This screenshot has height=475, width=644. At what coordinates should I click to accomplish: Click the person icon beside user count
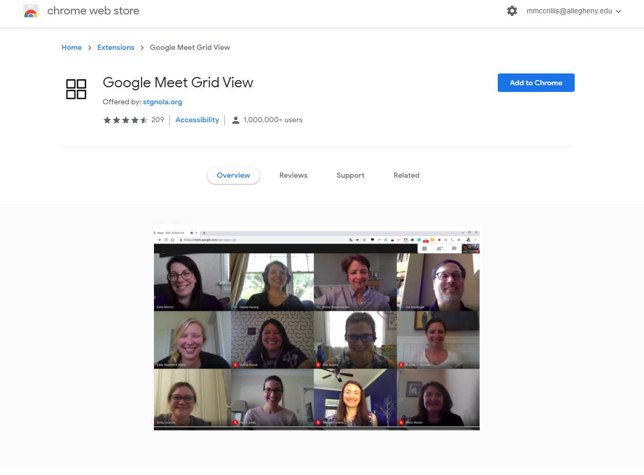point(236,120)
